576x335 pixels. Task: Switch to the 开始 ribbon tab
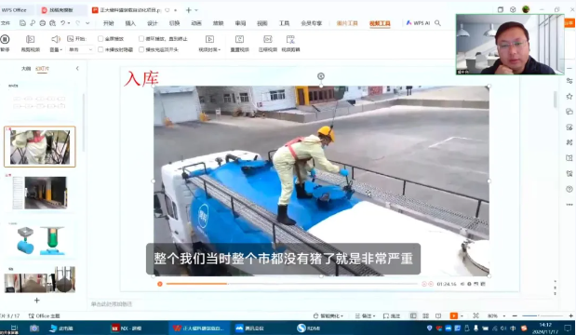click(108, 23)
